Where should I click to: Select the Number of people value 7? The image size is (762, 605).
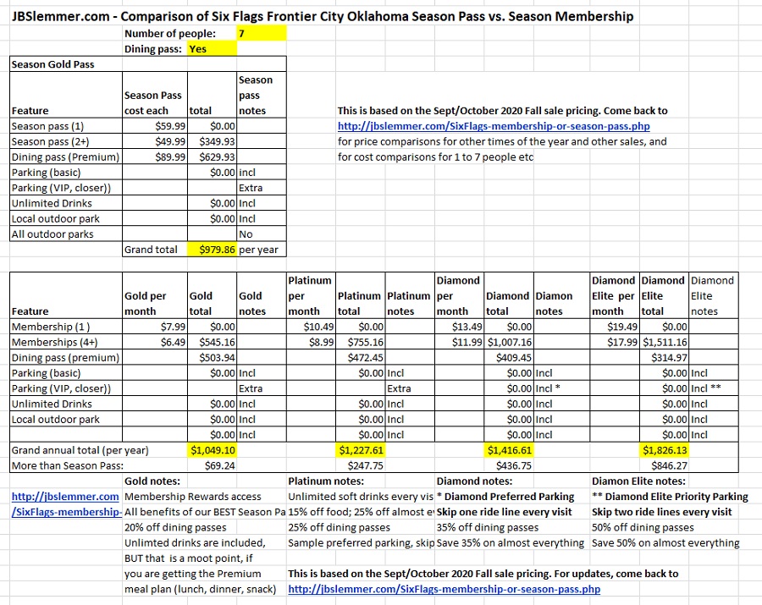coord(262,34)
